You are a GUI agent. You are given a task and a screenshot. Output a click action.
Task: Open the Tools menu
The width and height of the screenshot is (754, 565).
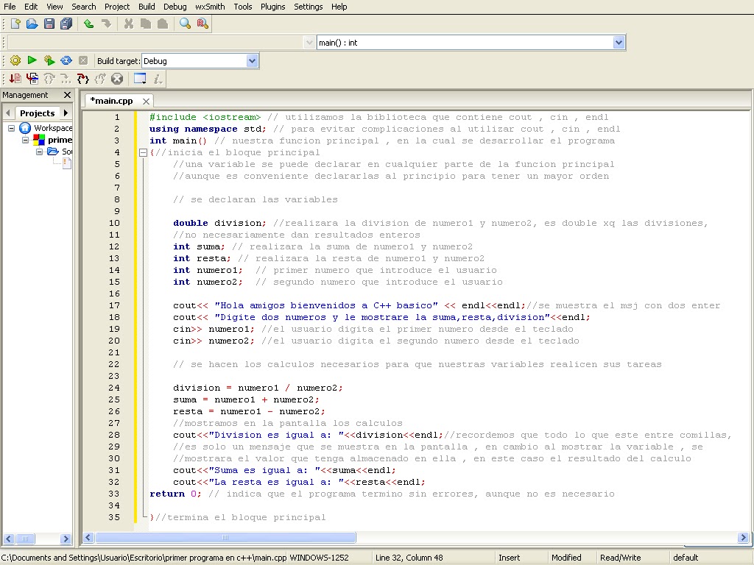[243, 7]
